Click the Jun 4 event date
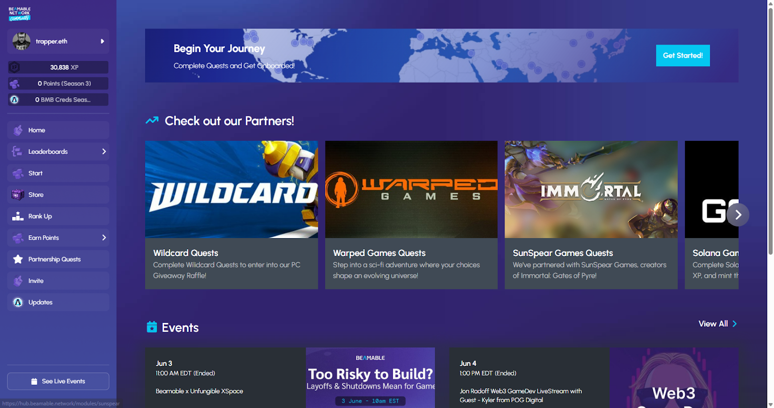Viewport: 774px width, 408px height. pos(468,363)
